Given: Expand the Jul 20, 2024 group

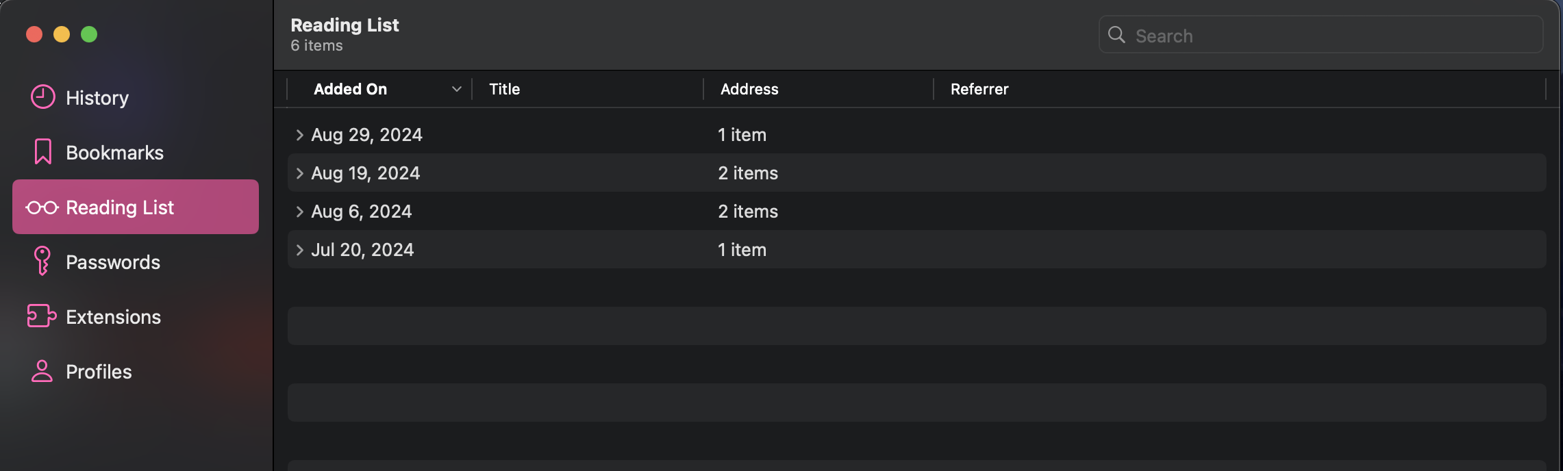Looking at the screenshot, I should click(299, 250).
